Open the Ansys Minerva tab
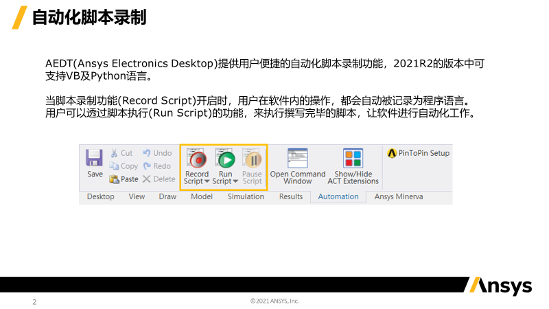 click(x=399, y=197)
